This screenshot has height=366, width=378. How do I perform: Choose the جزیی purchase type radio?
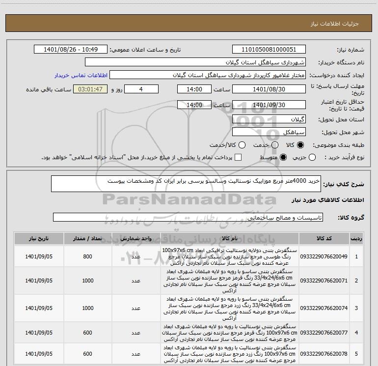point(312,158)
